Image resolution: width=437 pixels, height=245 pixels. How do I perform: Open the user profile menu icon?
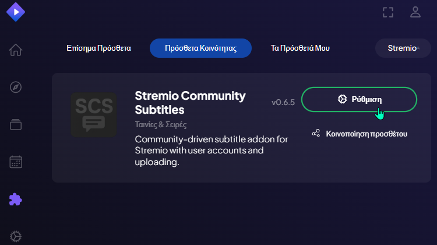pos(415,12)
